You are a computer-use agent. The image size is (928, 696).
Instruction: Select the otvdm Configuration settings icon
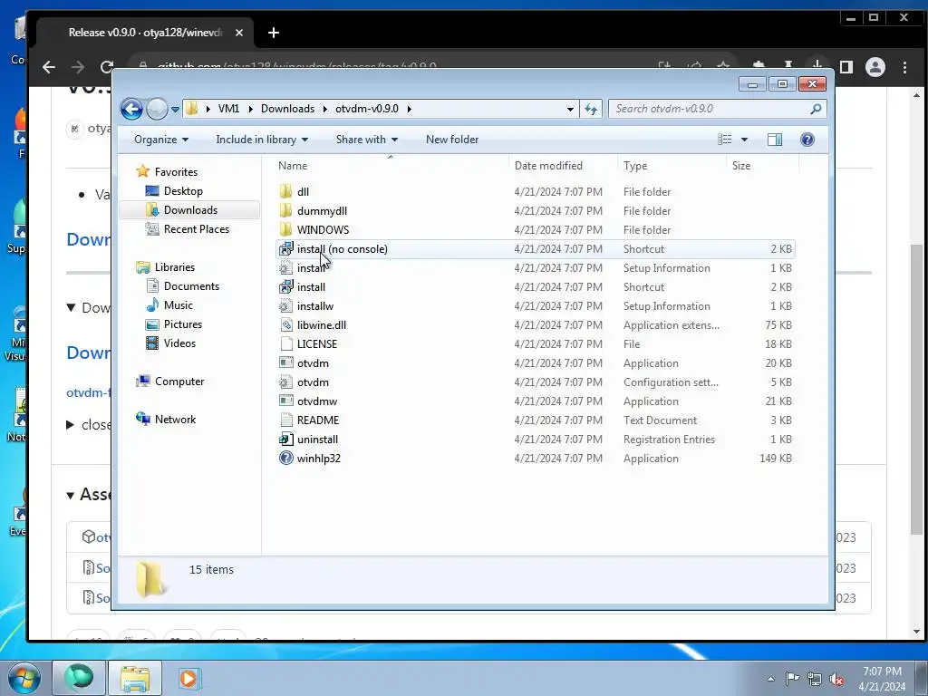[285, 382]
